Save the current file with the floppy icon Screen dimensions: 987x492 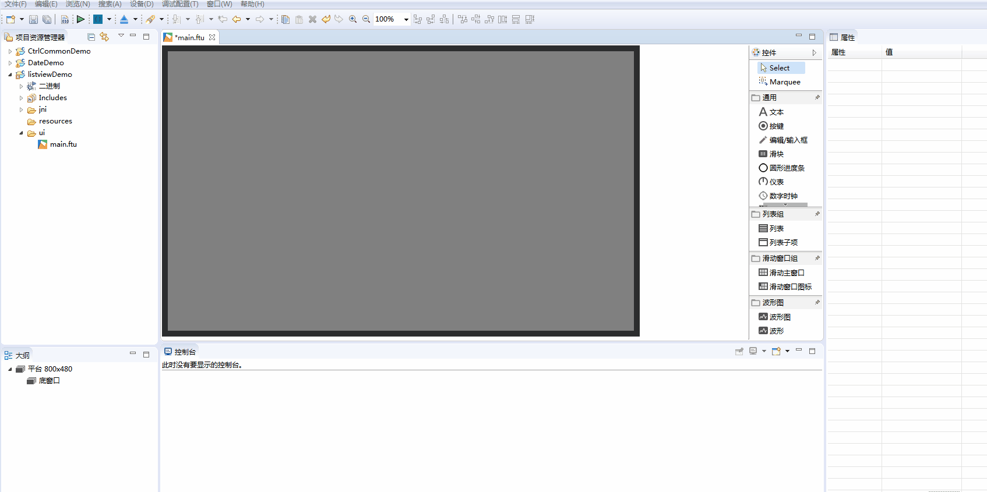tap(33, 19)
